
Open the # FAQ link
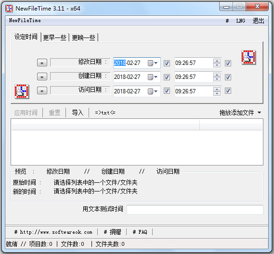coord(140,232)
